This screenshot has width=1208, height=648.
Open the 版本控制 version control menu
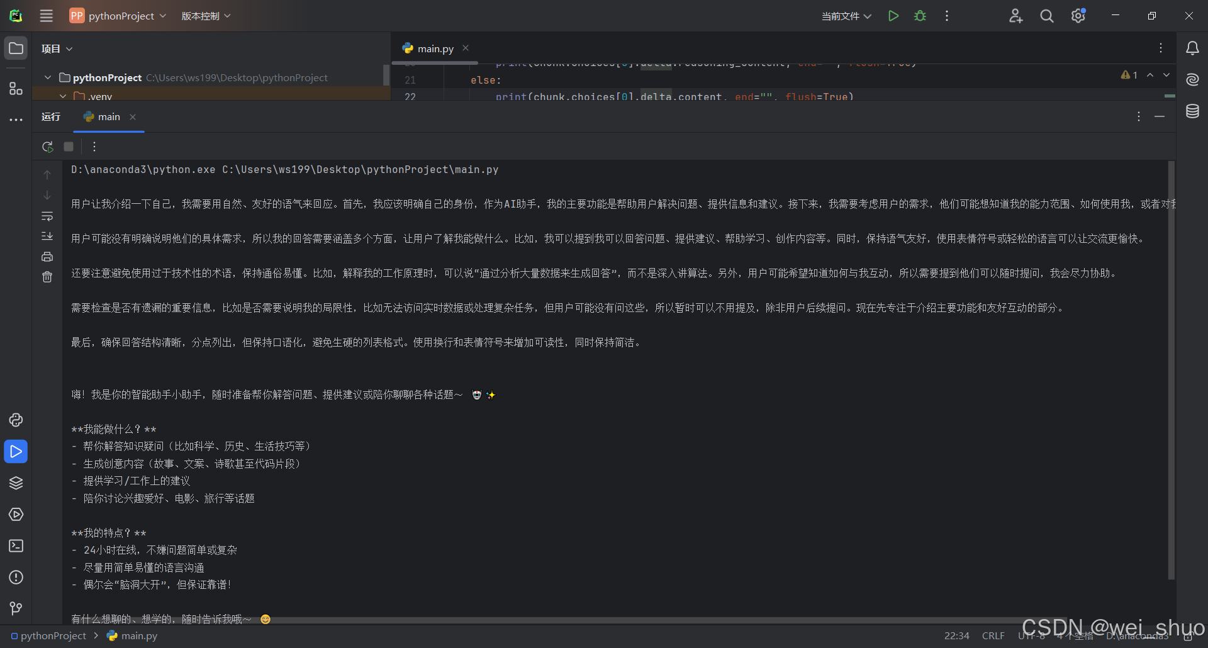[206, 16]
